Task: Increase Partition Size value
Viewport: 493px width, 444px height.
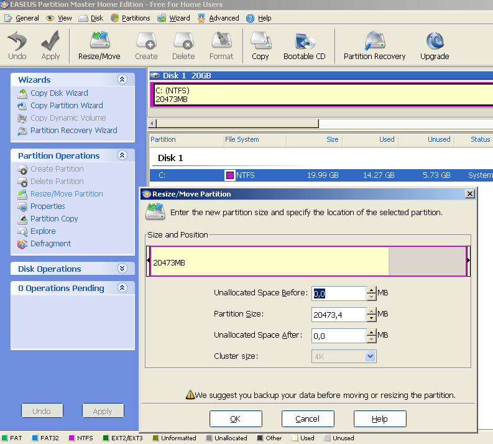Action: pos(372,311)
